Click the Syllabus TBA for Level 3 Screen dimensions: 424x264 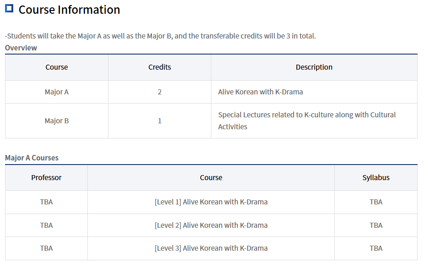(376, 248)
